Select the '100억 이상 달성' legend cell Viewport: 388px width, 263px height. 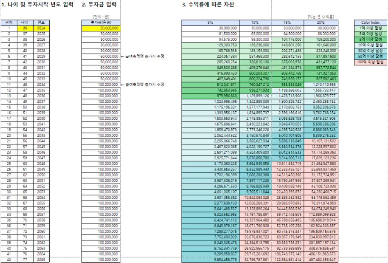371,62
